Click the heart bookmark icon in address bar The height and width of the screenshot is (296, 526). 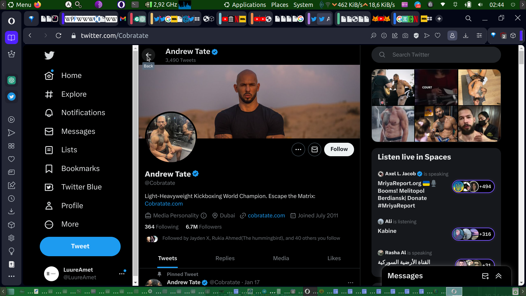[x=438, y=36]
